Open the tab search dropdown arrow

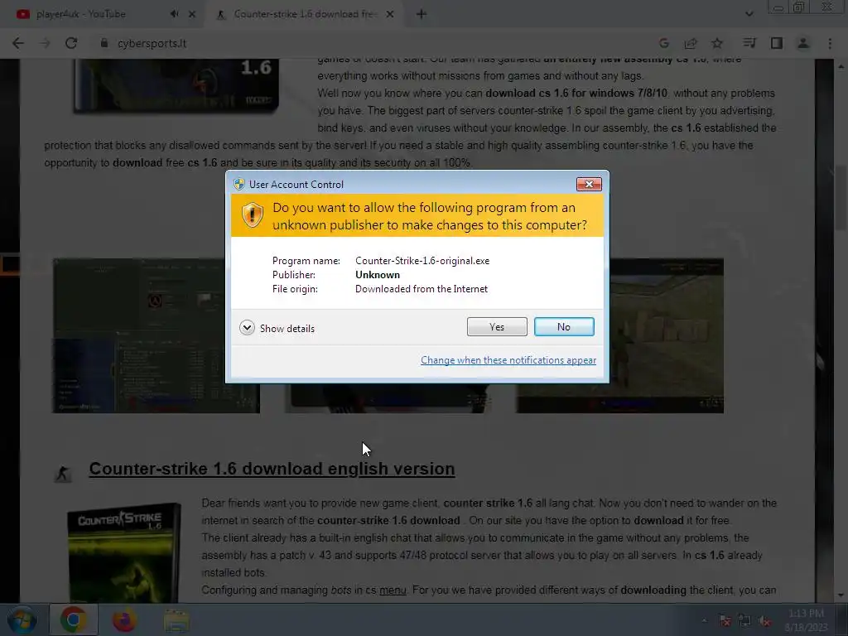(749, 14)
